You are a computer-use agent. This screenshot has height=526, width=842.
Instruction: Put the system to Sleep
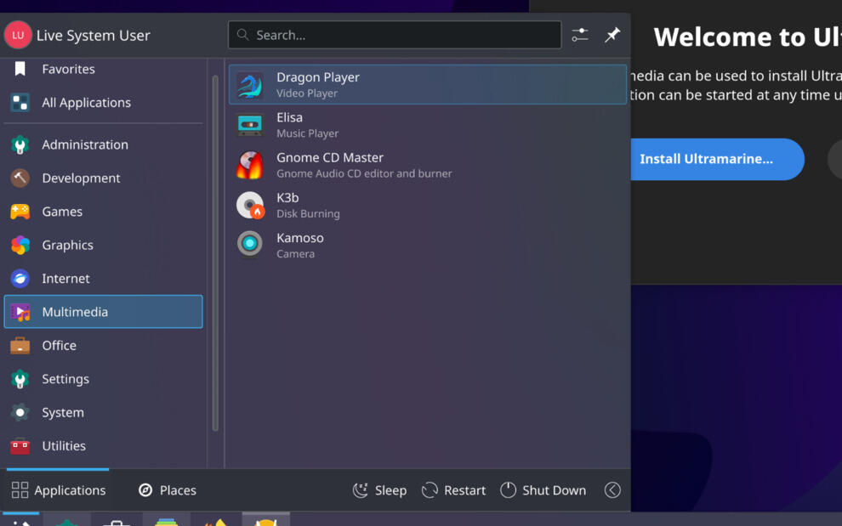[379, 490]
